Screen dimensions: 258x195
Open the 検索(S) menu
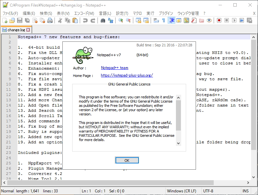click(46, 13)
